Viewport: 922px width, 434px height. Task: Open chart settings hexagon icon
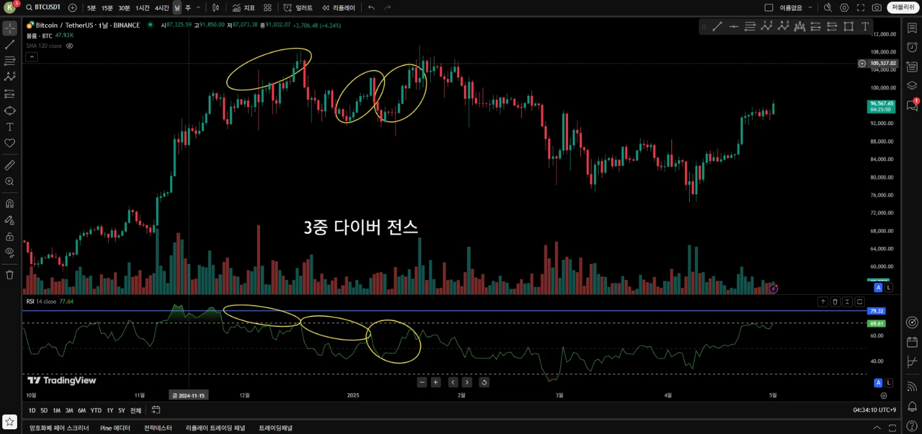(x=845, y=8)
